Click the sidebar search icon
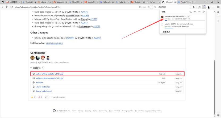This screenshot has width=221, height=118. coord(218,12)
